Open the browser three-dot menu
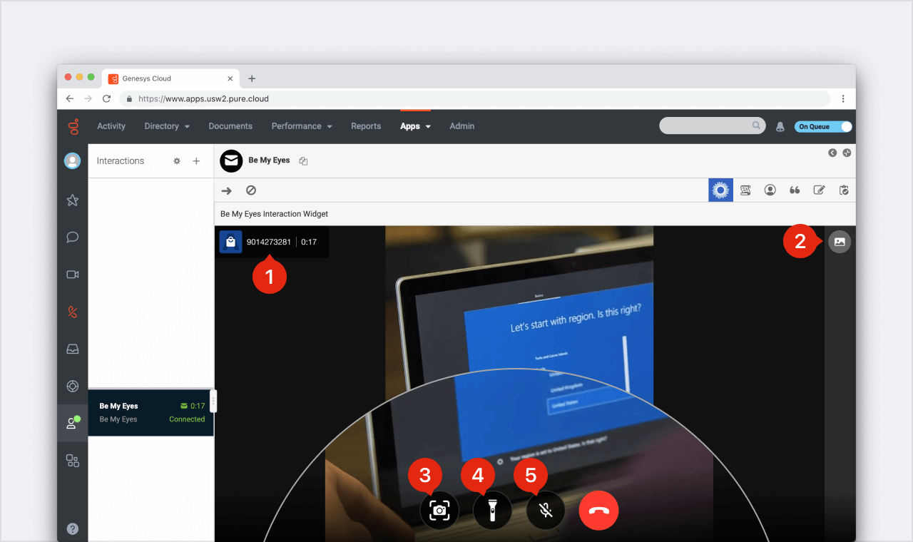The image size is (913, 542). 843,98
